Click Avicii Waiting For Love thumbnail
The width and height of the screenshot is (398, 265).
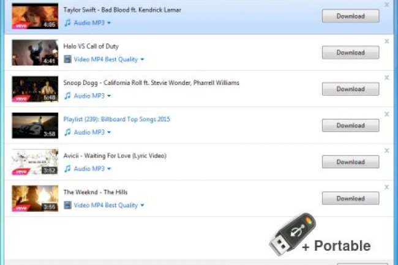click(x=35, y=162)
